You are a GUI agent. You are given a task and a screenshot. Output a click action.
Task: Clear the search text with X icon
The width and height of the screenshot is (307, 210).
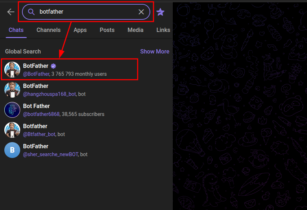(x=141, y=12)
